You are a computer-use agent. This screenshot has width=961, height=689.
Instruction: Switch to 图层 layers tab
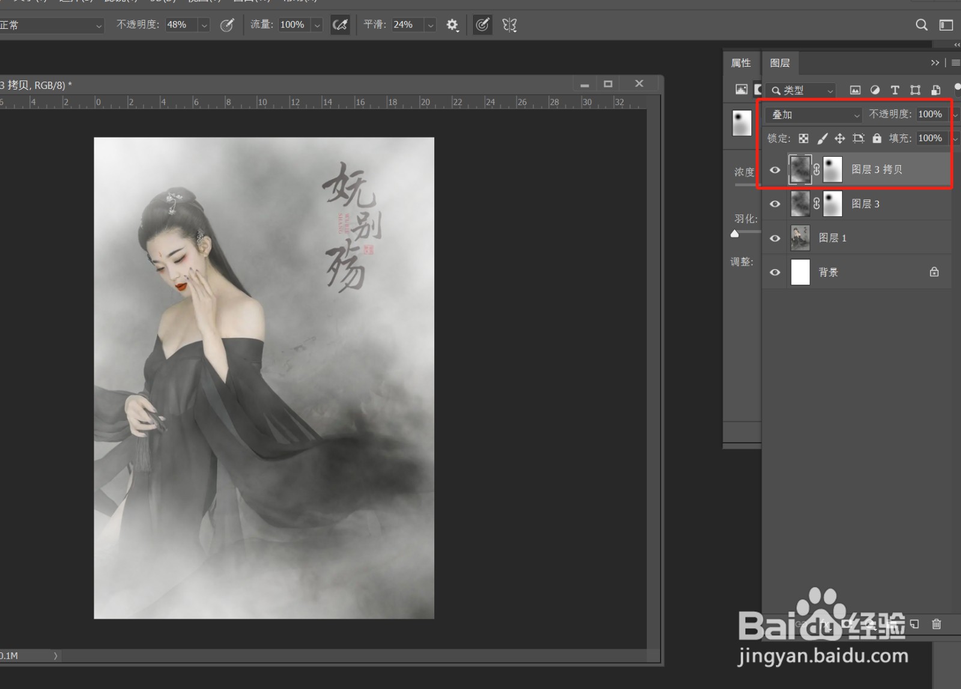pos(780,62)
